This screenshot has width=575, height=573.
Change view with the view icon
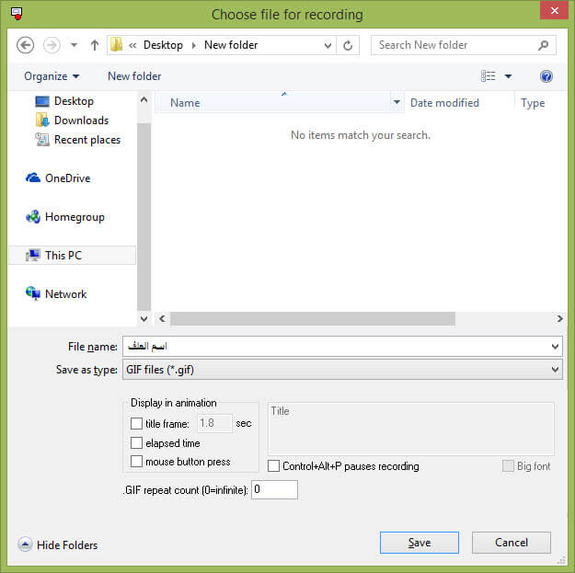tap(489, 76)
